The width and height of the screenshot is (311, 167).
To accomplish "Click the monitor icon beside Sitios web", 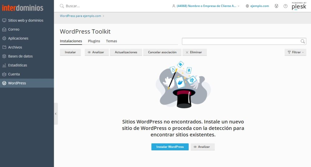I will pos(4,20).
